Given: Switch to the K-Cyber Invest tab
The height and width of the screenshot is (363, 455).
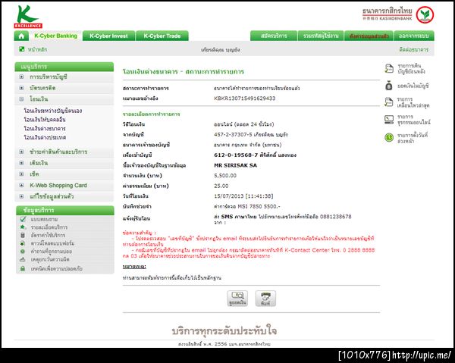Looking at the screenshot, I should 108,36.
